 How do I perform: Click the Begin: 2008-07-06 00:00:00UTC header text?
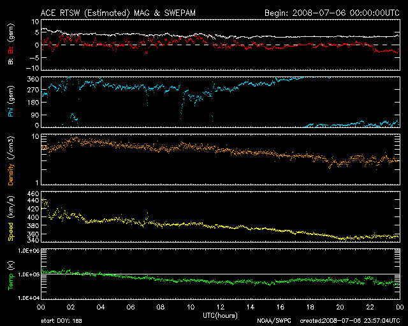(332, 13)
